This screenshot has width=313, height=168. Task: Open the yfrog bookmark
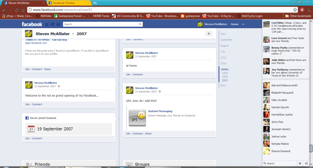(17, 16)
